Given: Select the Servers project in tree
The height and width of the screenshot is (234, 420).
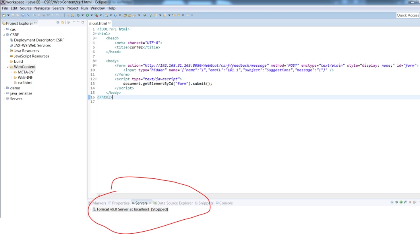Looking at the screenshot, I should click(x=16, y=99).
